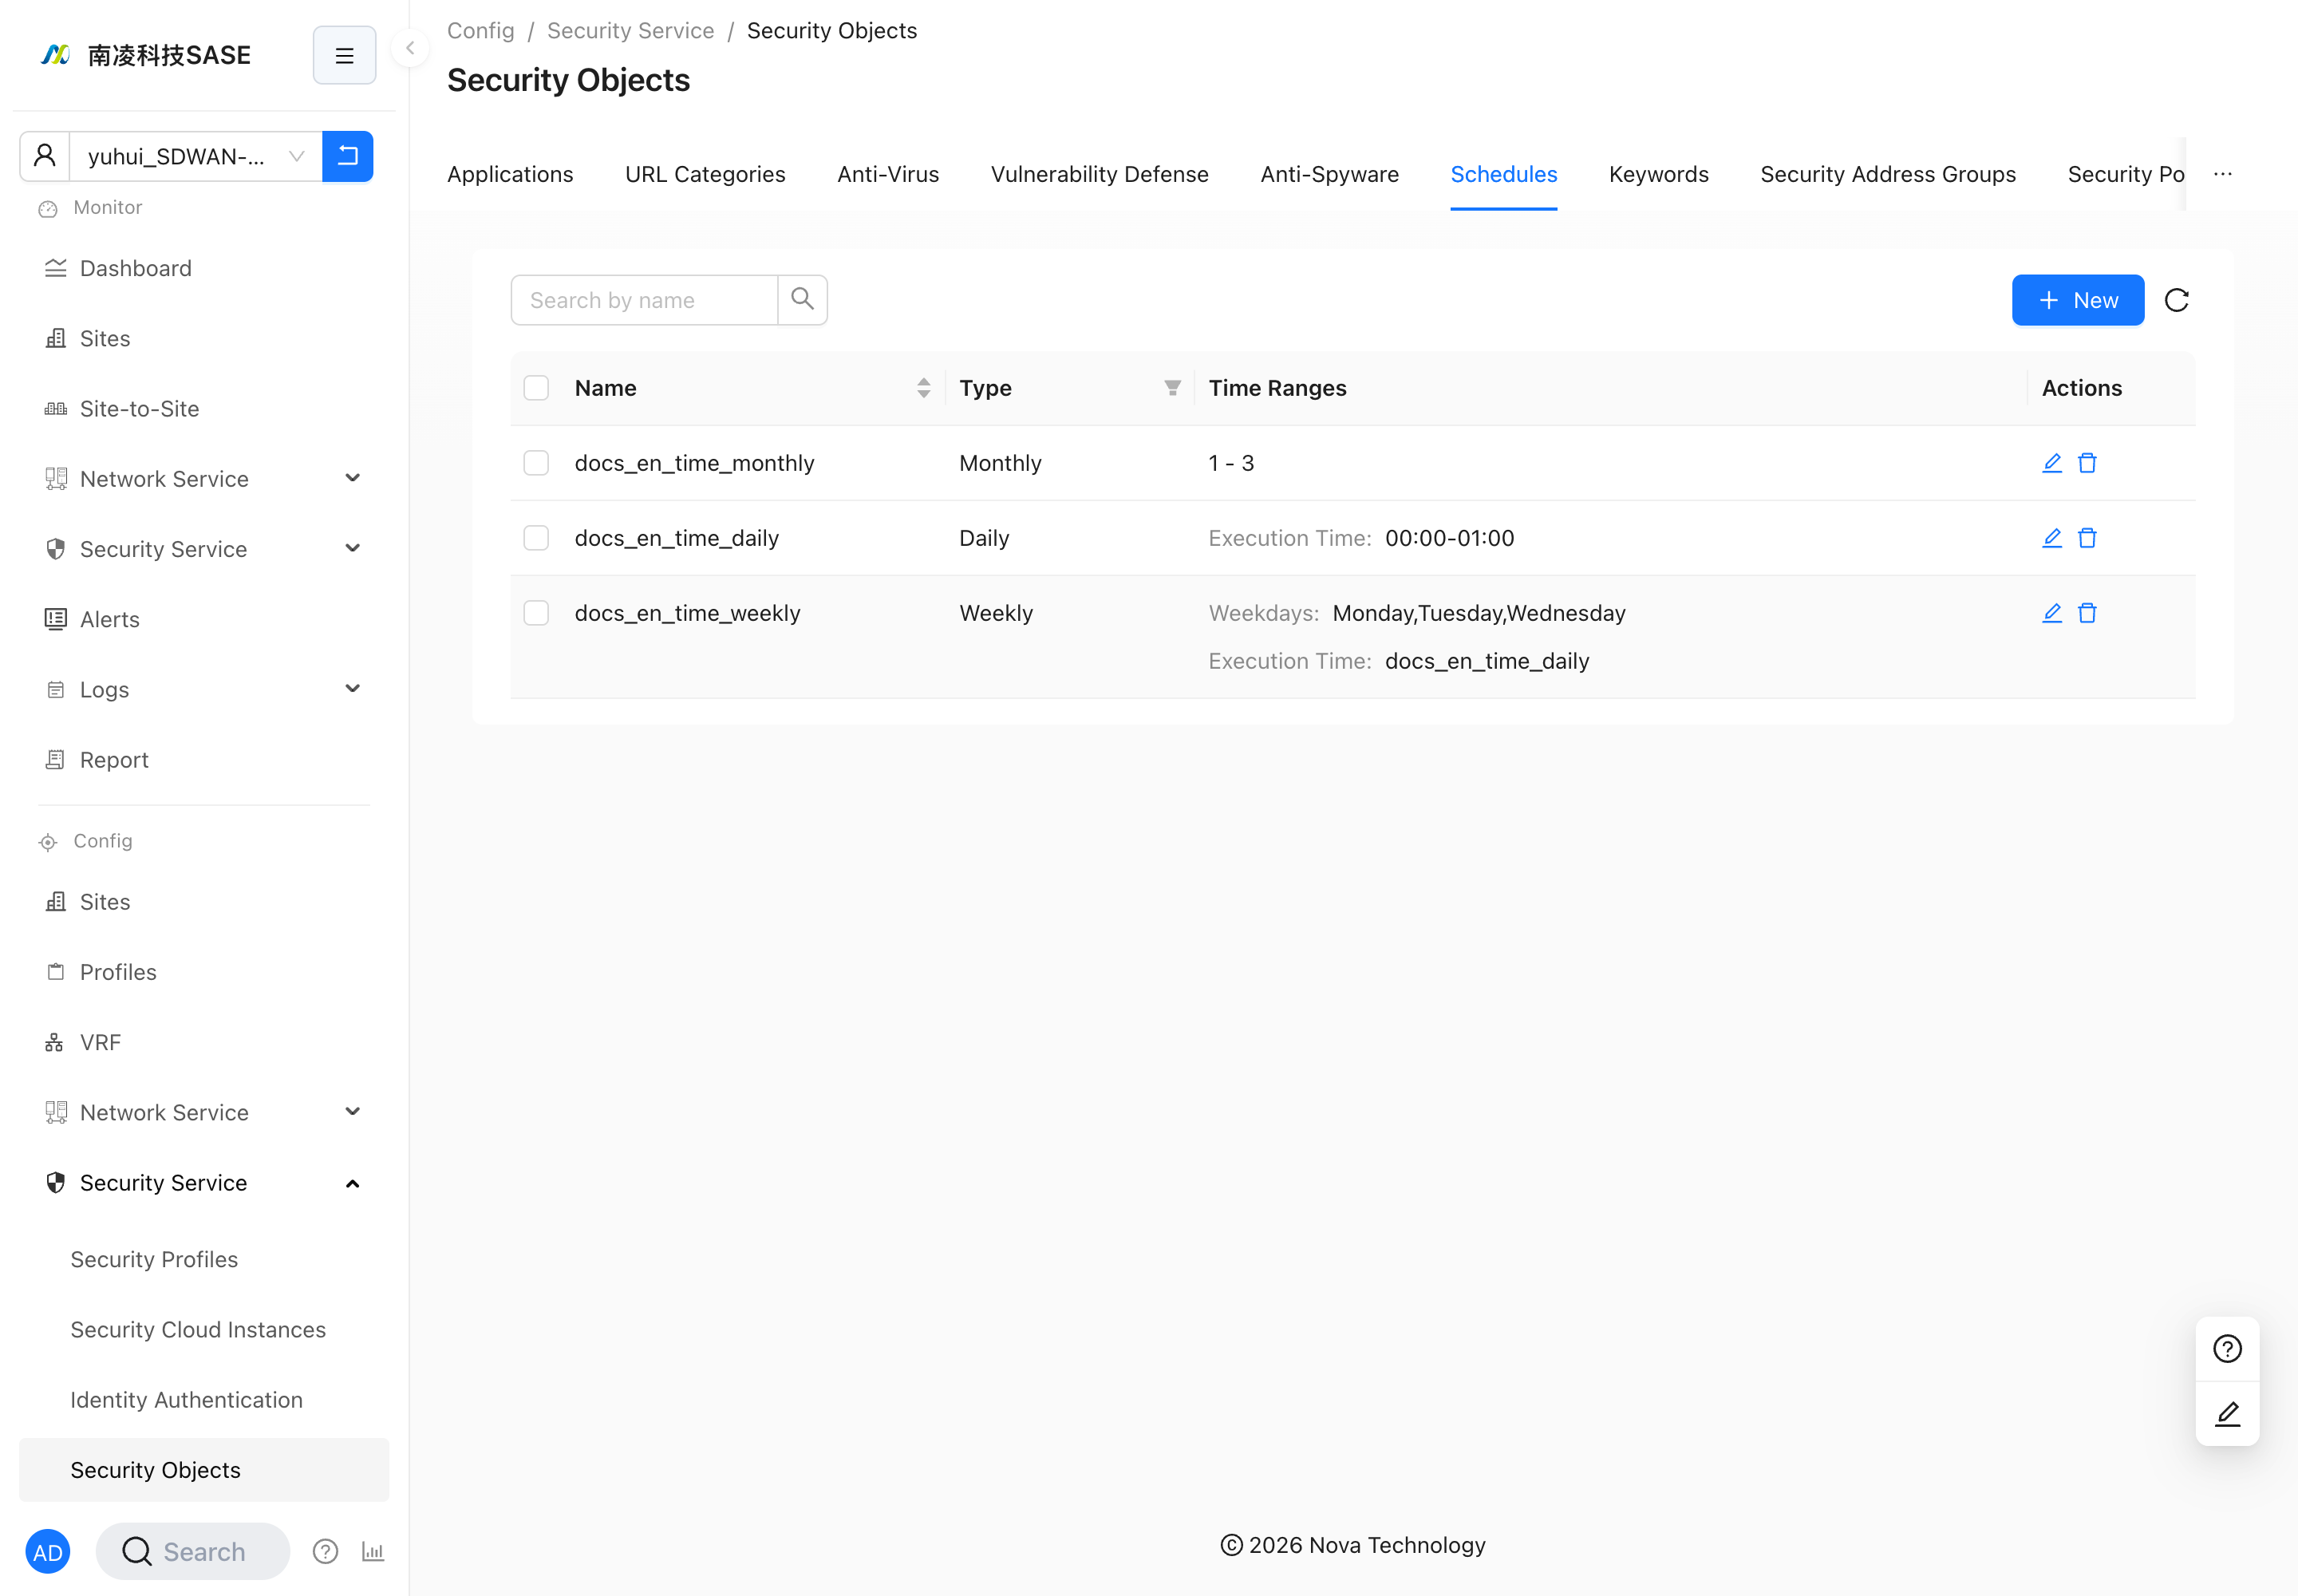Viewport: 2298px width, 1596px height.
Task: Switch to the URL Categories tab
Action: [705, 174]
